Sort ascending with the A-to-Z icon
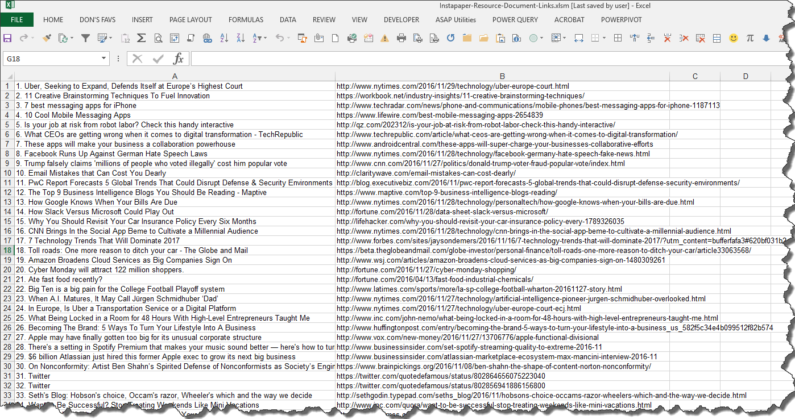Viewport: 795px width, 419px height. coord(224,38)
